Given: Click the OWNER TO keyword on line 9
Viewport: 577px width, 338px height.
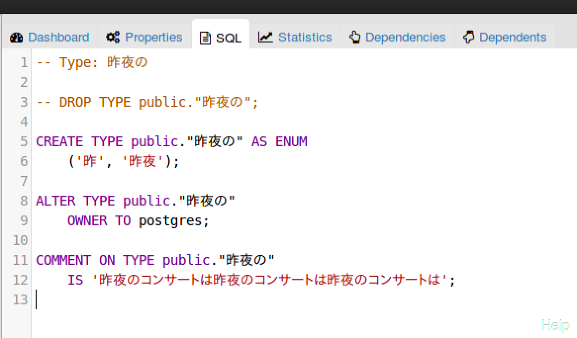Looking at the screenshot, I should [99, 221].
